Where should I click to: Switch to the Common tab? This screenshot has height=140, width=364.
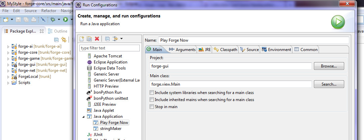point(306,49)
